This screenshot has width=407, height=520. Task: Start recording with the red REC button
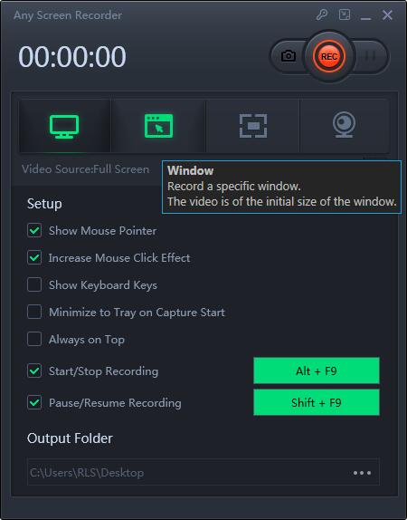coord(329,56)
